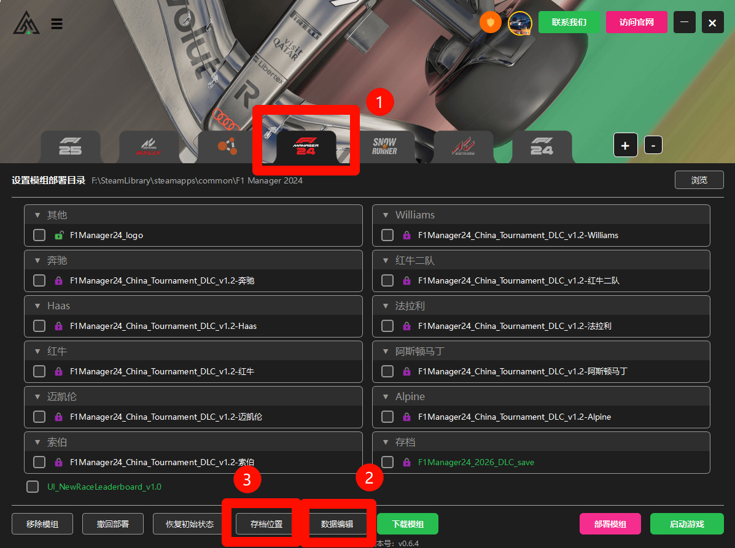Collapse the Williams group
This screenshot has width=735, height=548.
coord(386,215)
